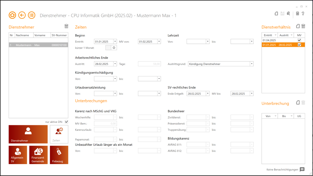The image size is (313, 176).
Task: Click the MV-Bem. field showing 0,00
Action: 105,123
